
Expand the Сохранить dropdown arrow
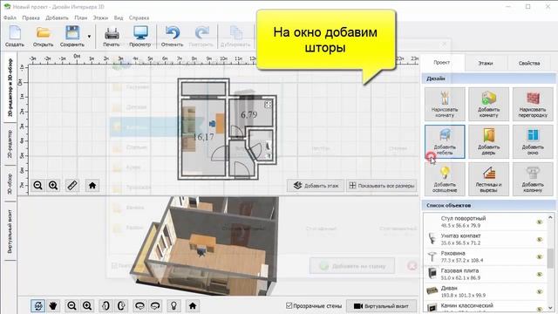pos(89,37)
